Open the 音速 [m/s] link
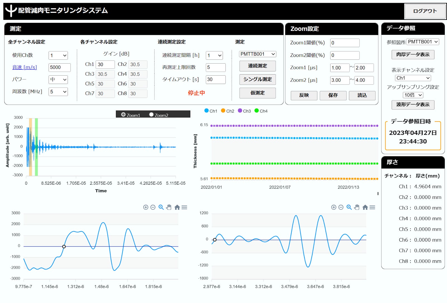This screenshot has width=447, height=303. pos(25,67)
